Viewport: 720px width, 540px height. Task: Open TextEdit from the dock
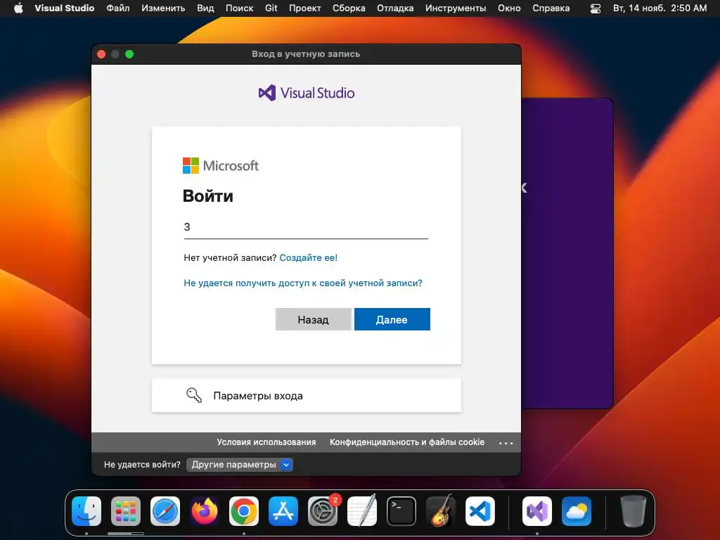coord(362,511)
